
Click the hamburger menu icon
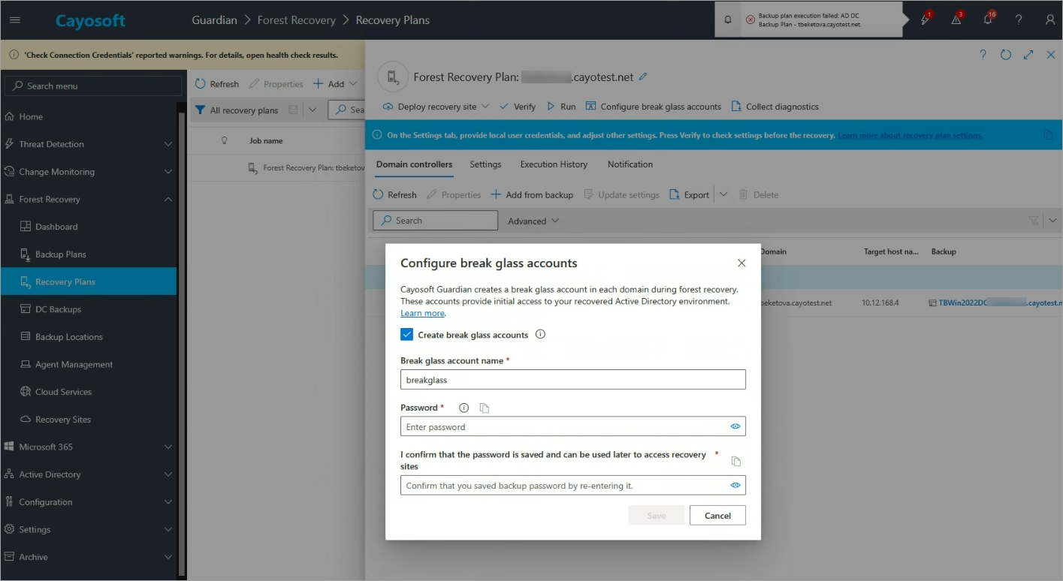(x=15, y=20)
